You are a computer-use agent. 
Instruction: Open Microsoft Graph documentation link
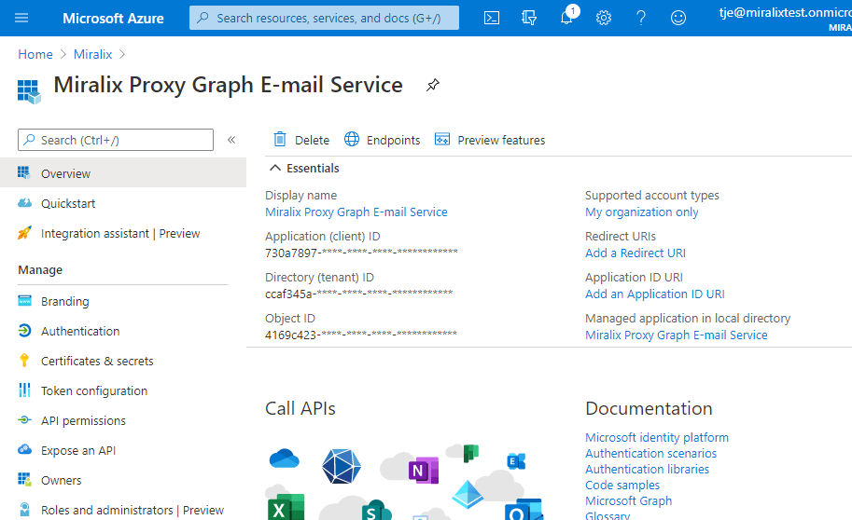(629, 501)
